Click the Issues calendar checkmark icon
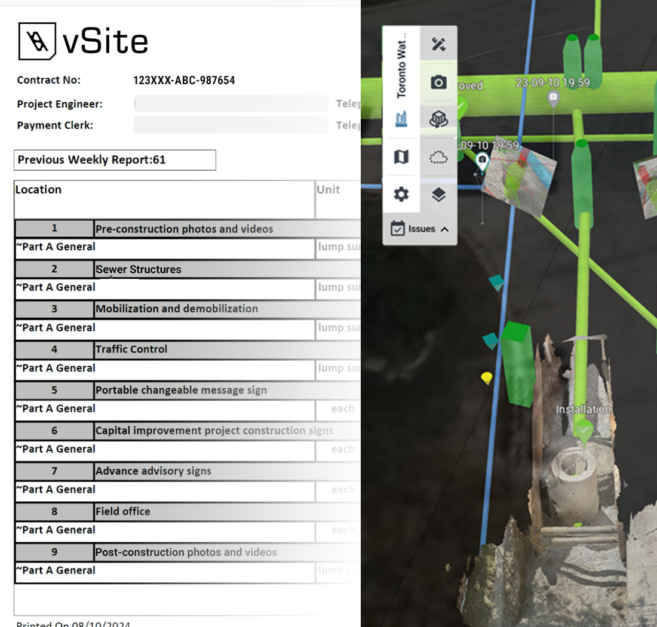This screenshot has width=657, height=627. pos(397,229)
